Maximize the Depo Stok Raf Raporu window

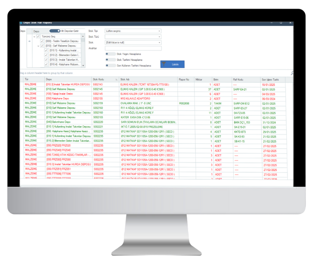point(280,23)
